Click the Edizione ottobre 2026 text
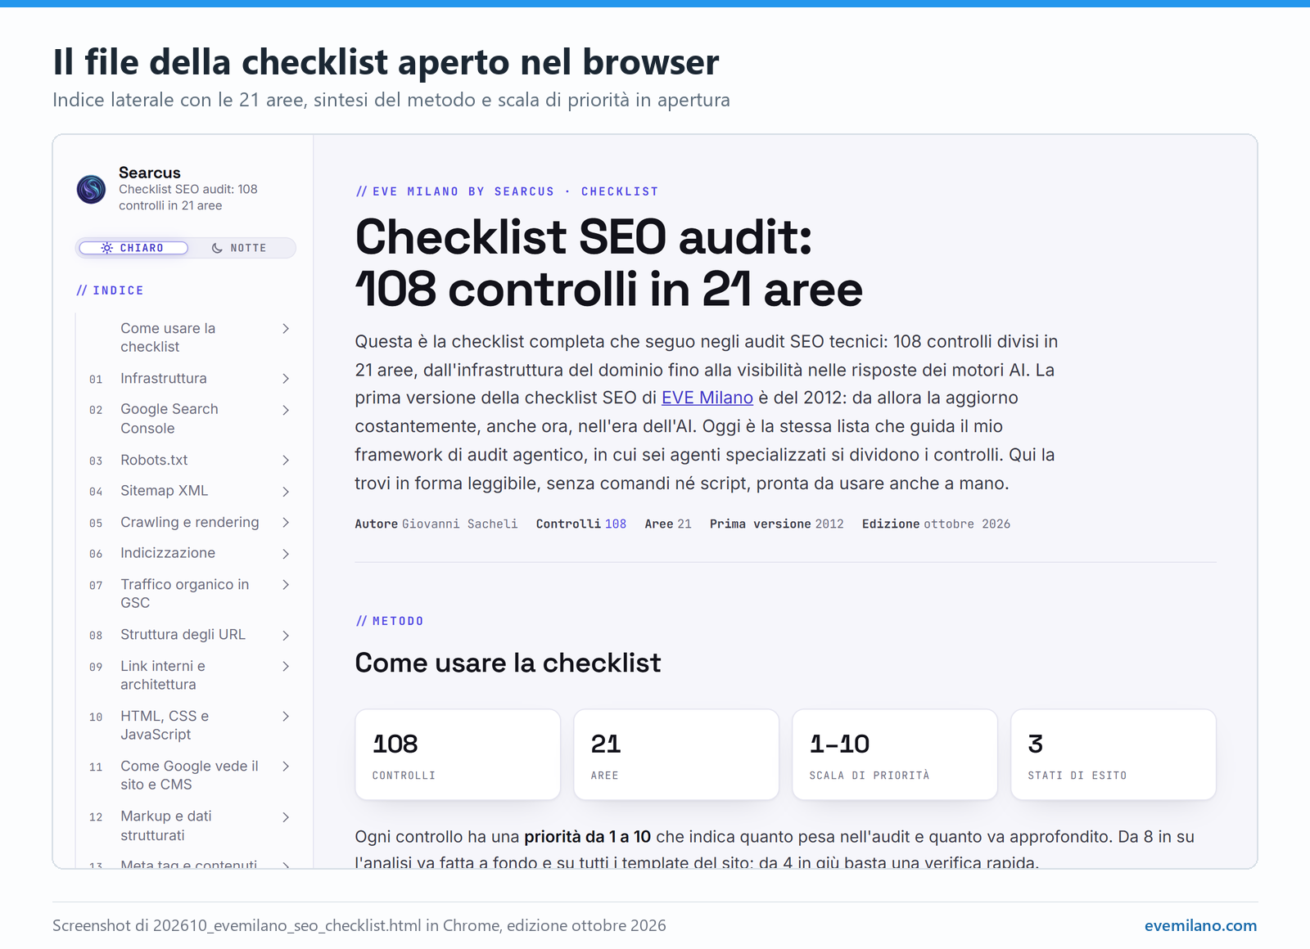The height and width of the screenshot is (949, 1310). [x=936, y=524]
